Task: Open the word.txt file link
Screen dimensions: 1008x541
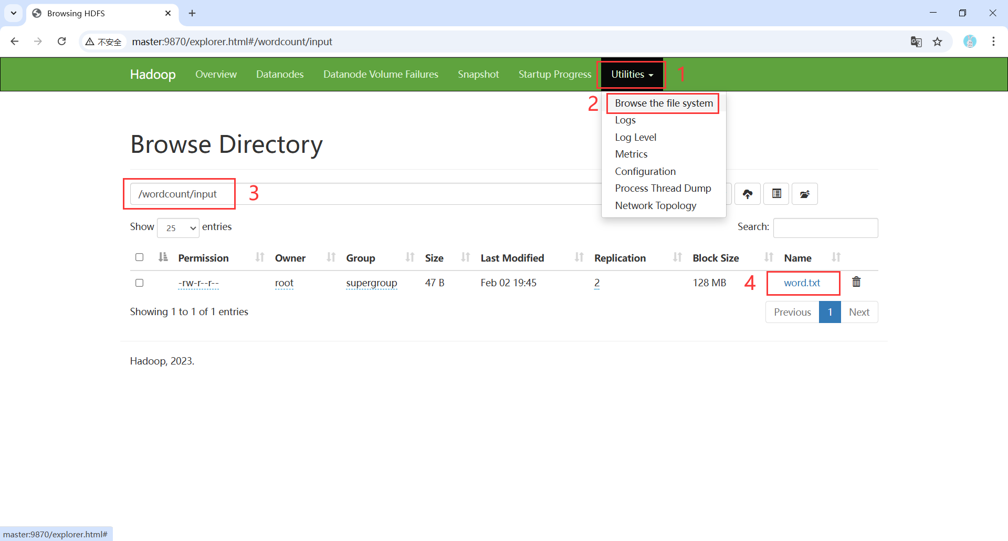Action: pyautogui.click(x=802, y=283)
